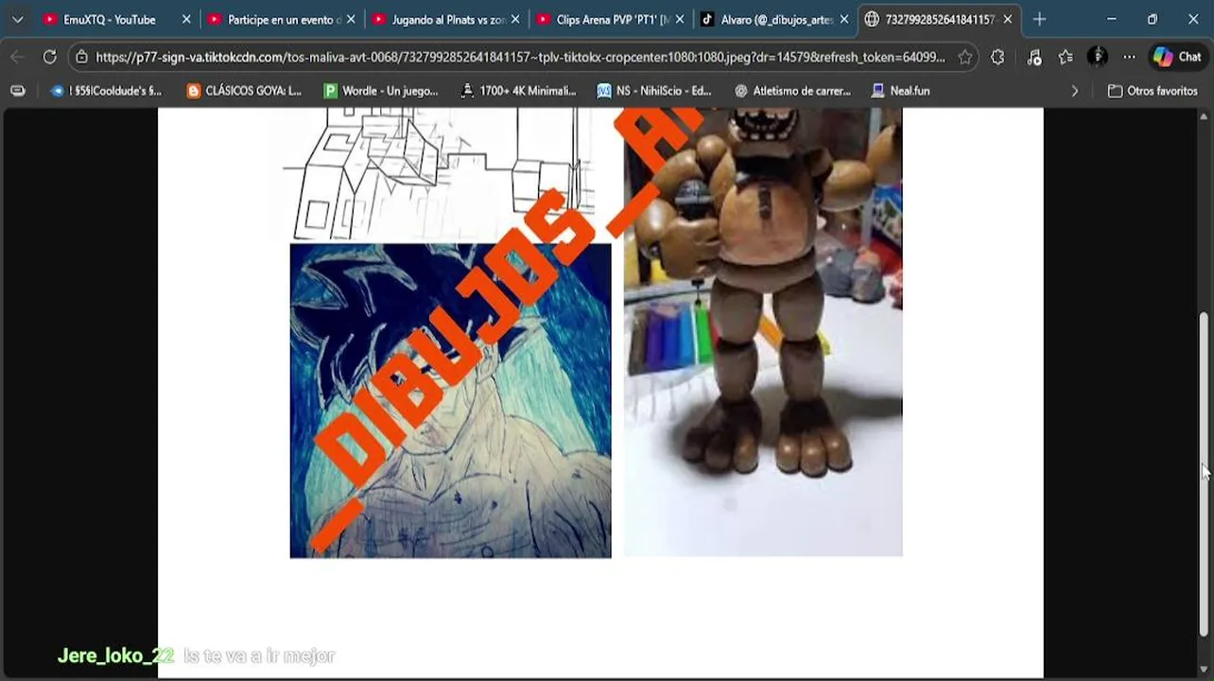This screenshot has height=681, width=1214.
Task: Open the Copilot Chat button
Action: pyautogui.click(x=1177, y=57)
